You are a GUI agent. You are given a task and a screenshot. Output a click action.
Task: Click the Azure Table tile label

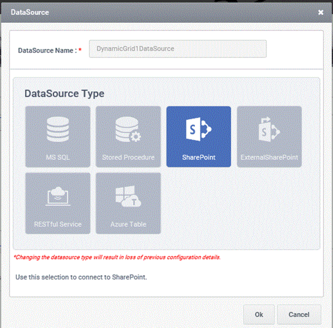pyautogui.click(x=128, y=224)
